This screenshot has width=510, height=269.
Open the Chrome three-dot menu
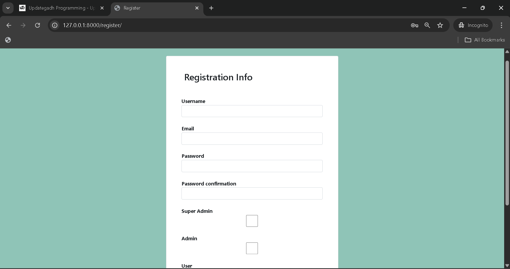501,25
